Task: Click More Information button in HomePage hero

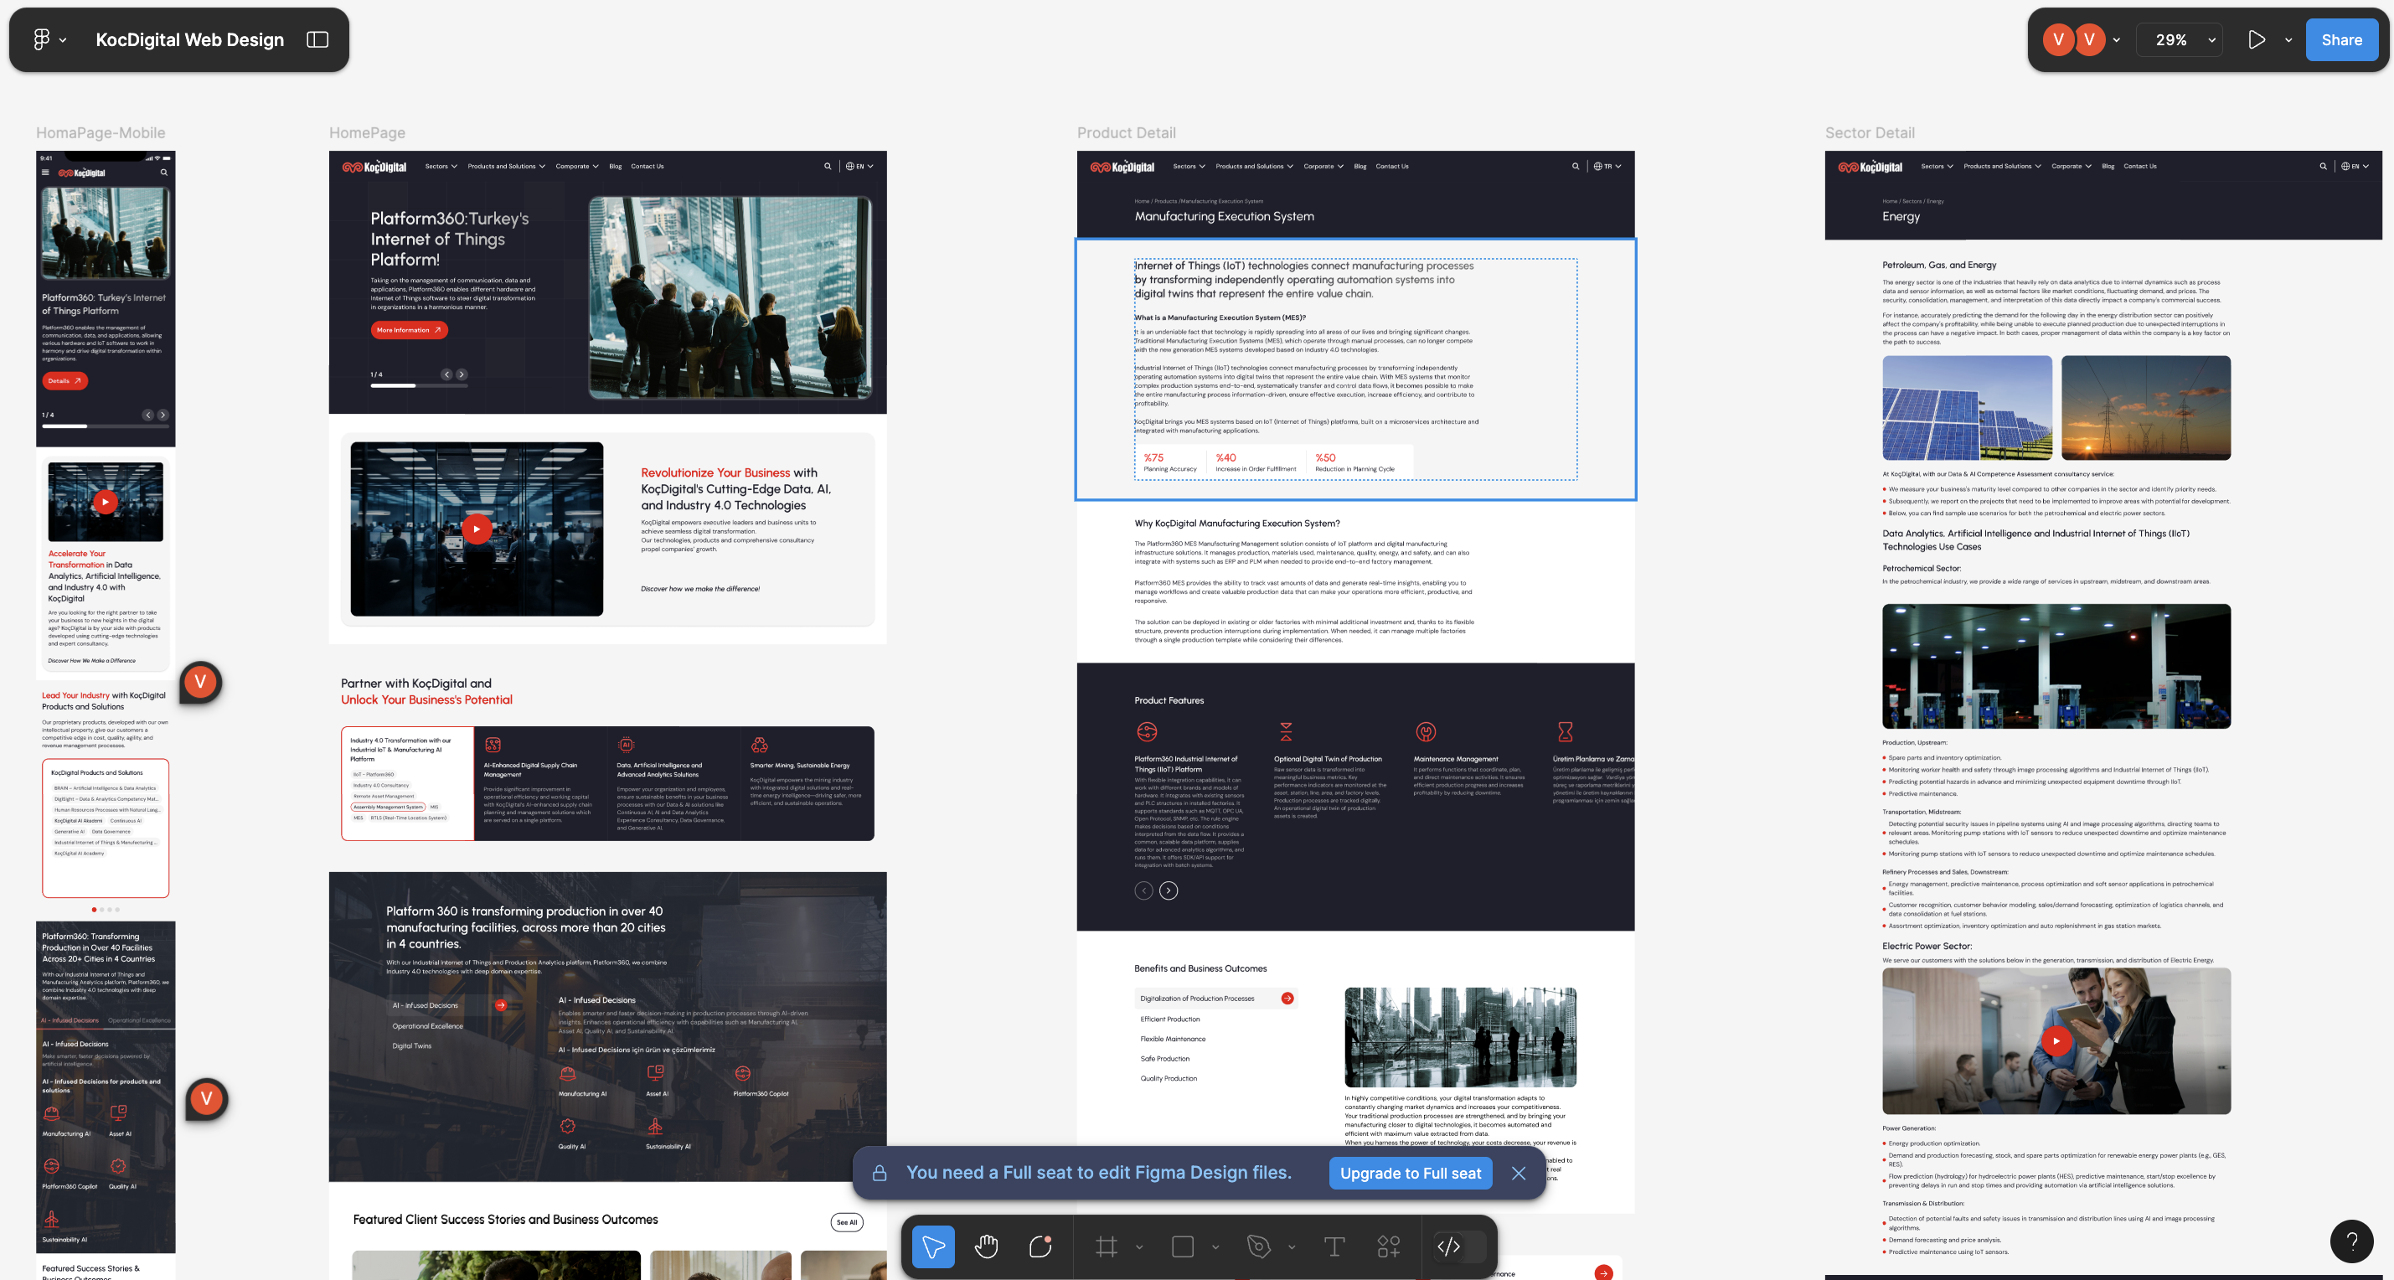Action: [409, 330]
